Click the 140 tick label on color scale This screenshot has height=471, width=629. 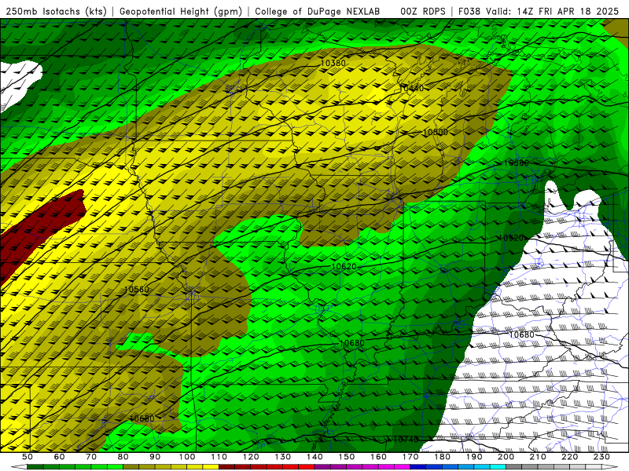[x=314, y=457]
